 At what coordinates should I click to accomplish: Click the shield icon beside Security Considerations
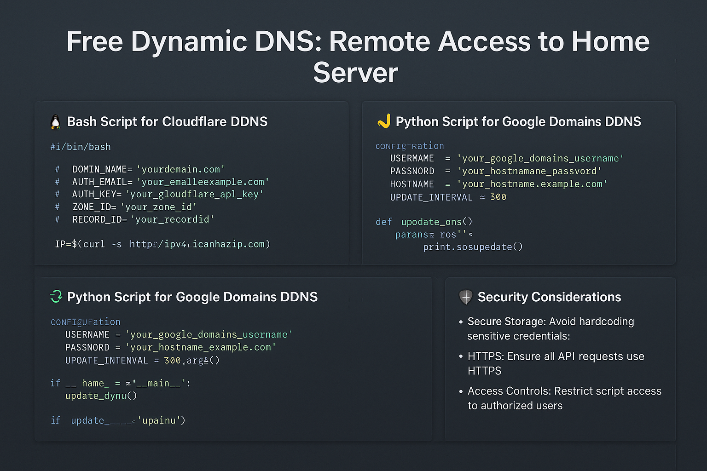coord(466,297)
